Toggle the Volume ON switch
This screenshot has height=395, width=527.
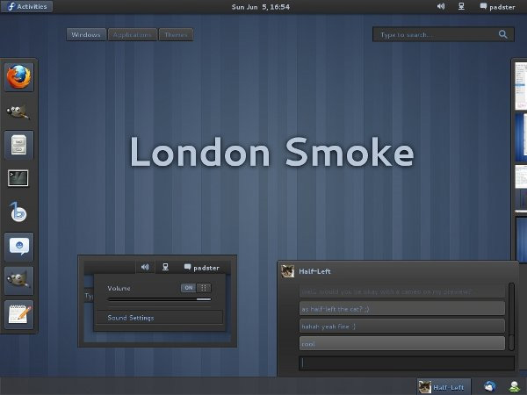pos(189,287)
